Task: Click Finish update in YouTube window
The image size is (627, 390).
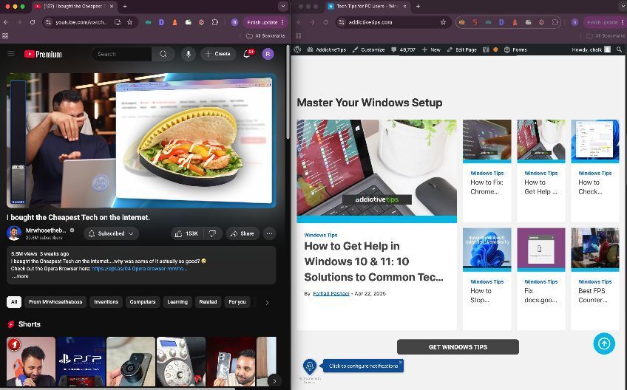Action: 262,22
